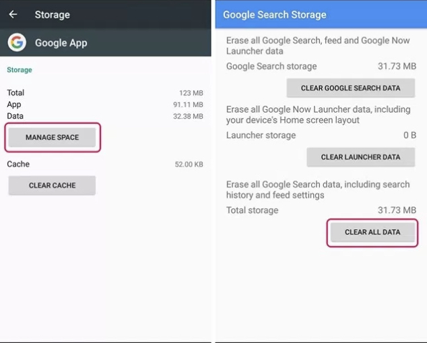
Task: Click the green Storage section heading
Action: point(20,70)
